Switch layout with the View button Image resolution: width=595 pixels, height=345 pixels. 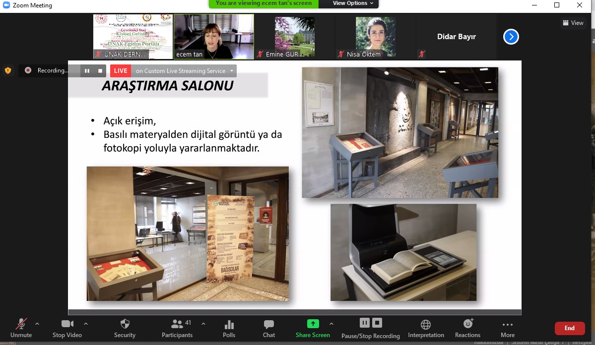573,23
